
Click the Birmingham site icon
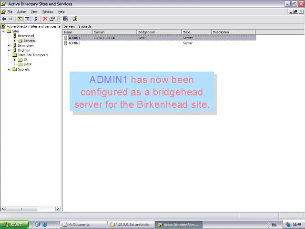click(x=15, y=45)
